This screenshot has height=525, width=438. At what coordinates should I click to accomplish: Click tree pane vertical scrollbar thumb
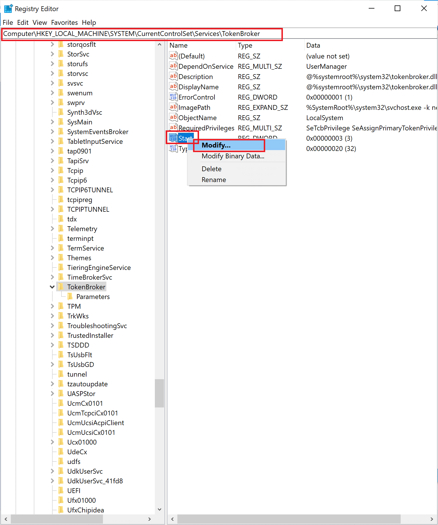[x=159, y=393]
